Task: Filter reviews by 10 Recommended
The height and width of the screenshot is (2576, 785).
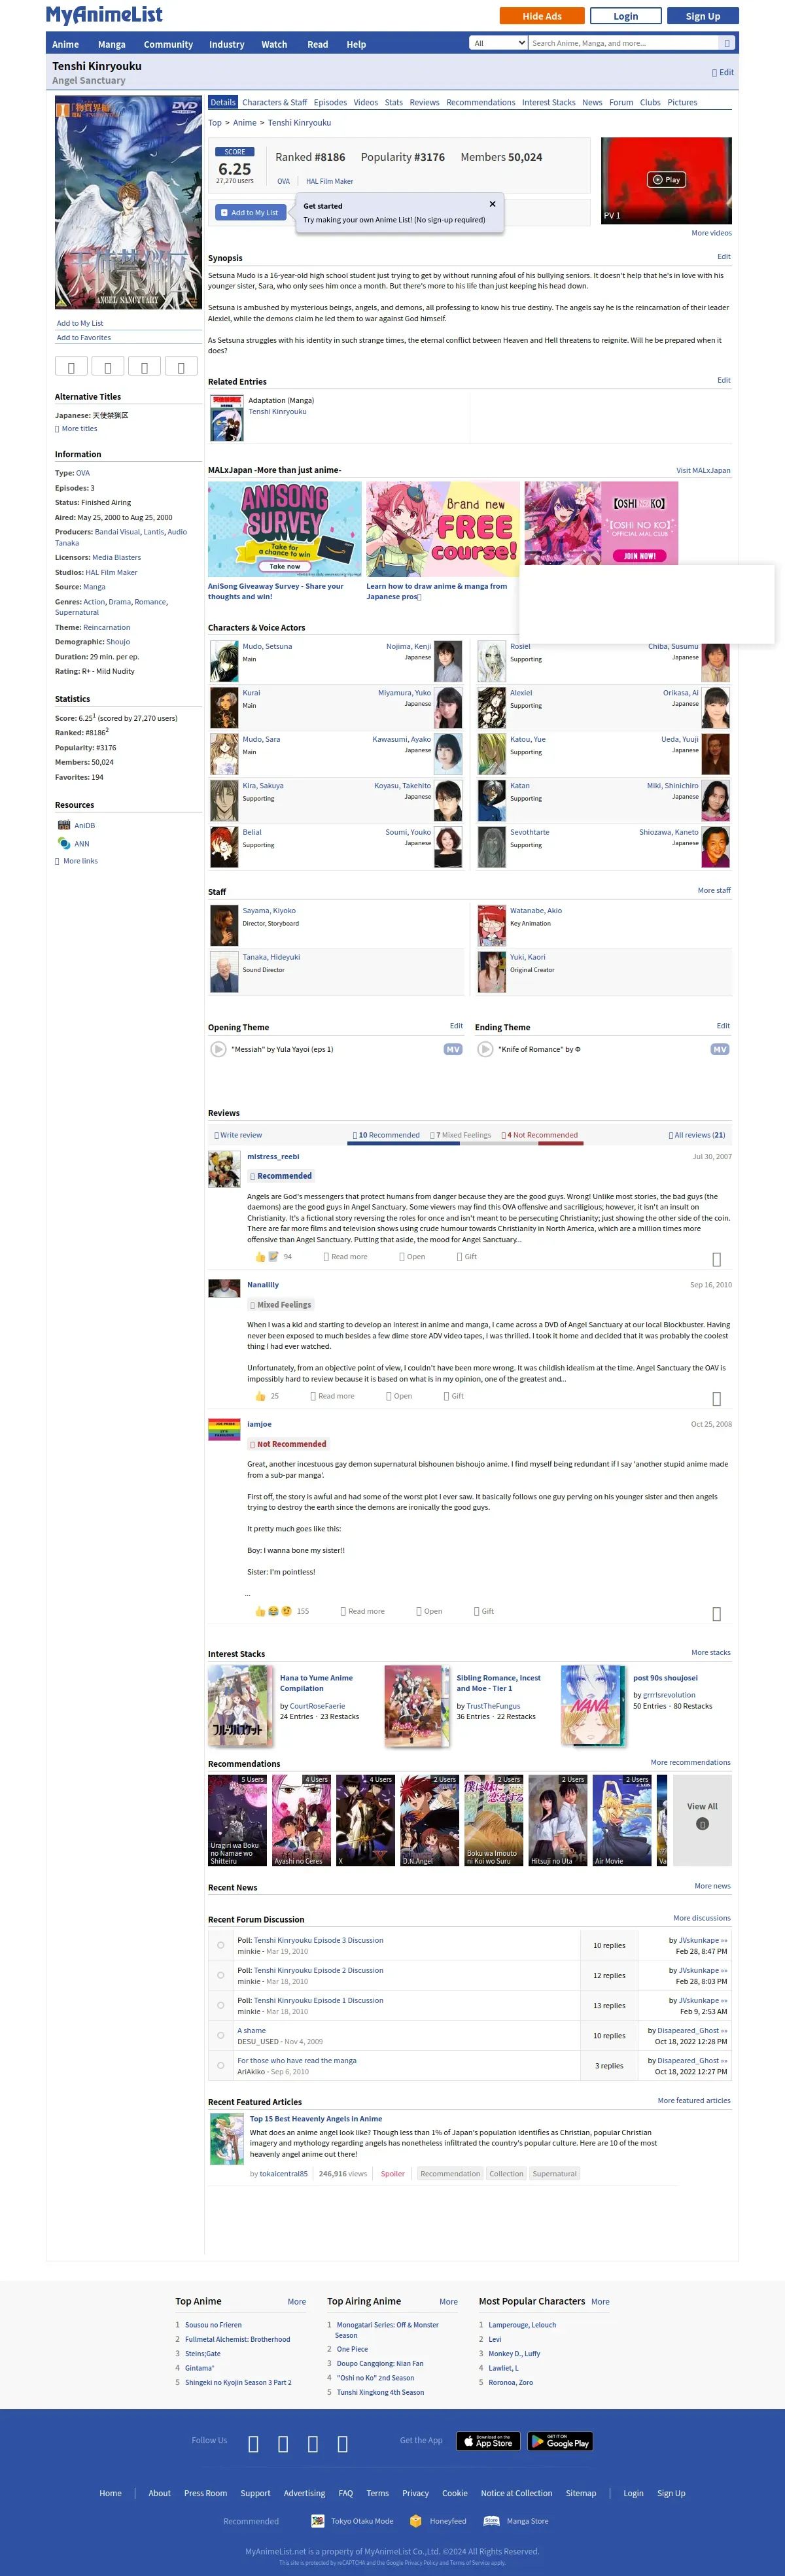Action: coord(386,1135)
